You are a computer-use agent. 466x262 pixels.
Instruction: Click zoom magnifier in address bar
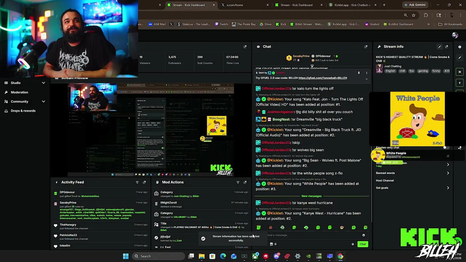click(406, 15)
